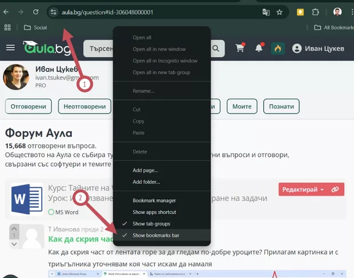Open the Chrome profile avatar
354x278 pixels.
pos(337,12)
